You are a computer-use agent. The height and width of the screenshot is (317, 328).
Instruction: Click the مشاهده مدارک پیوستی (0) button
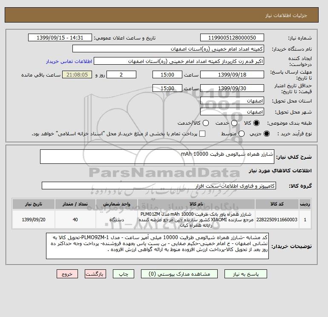[179, 274]
